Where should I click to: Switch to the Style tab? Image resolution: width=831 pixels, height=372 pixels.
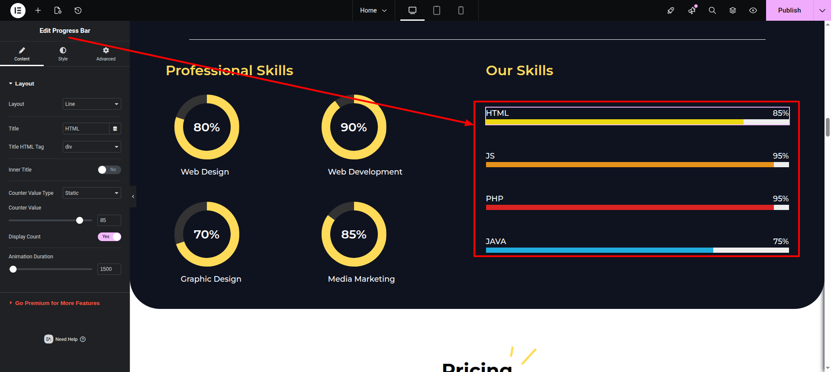pyautogui.click(x=63, y=54)
